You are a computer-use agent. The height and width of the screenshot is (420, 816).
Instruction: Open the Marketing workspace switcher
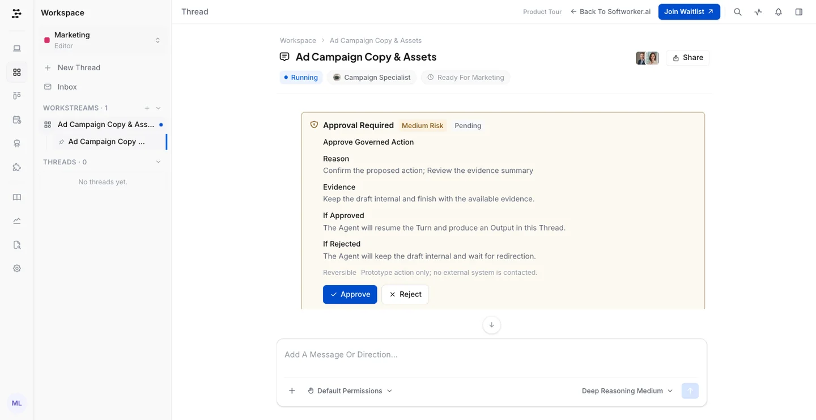pyautogui.click(x=103, y=40)
